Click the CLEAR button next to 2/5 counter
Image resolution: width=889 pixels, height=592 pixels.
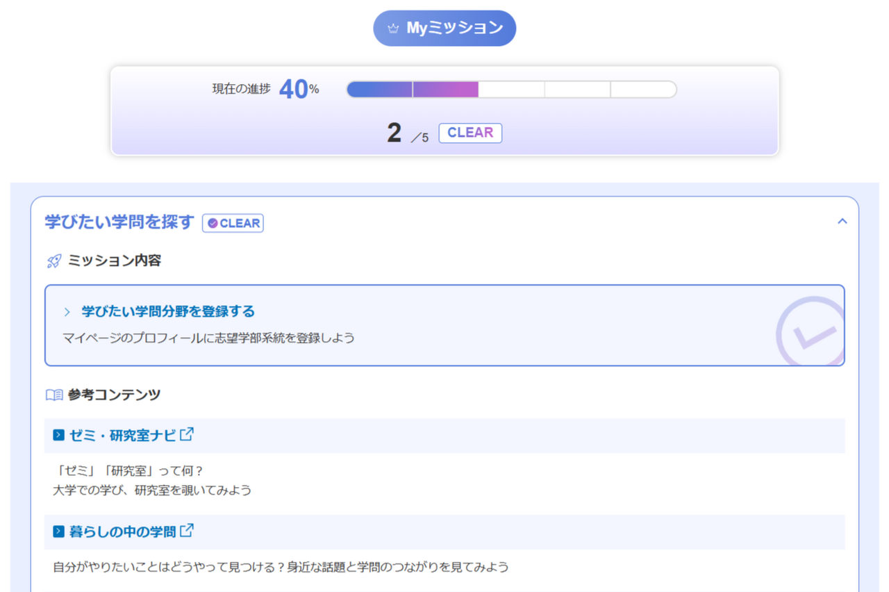(x=470, y=133)
